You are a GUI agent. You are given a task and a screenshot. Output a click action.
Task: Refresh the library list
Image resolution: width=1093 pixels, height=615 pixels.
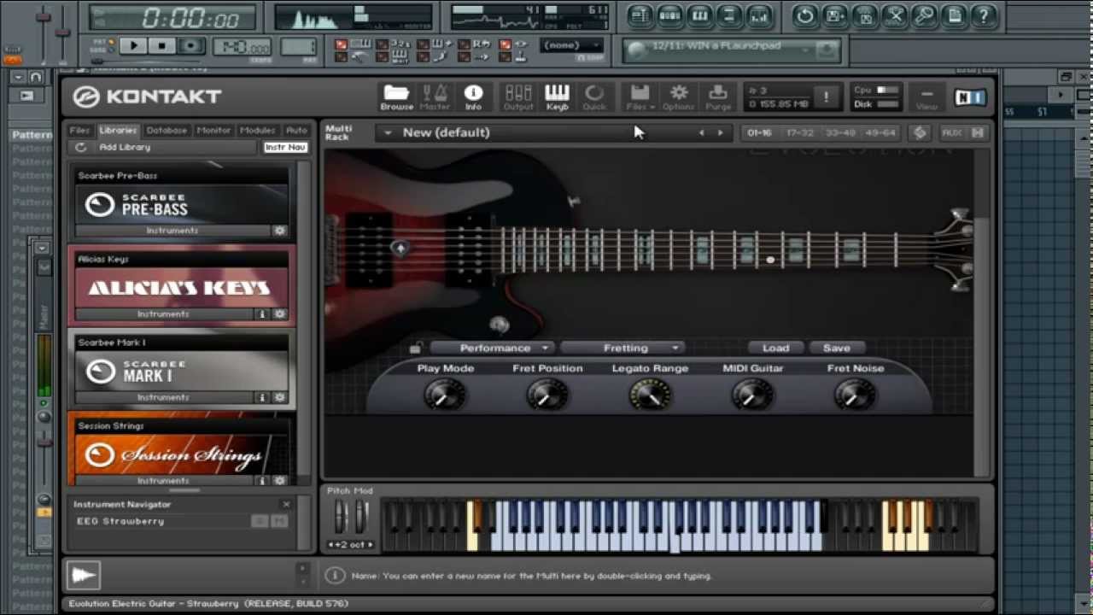pos(81,147)
